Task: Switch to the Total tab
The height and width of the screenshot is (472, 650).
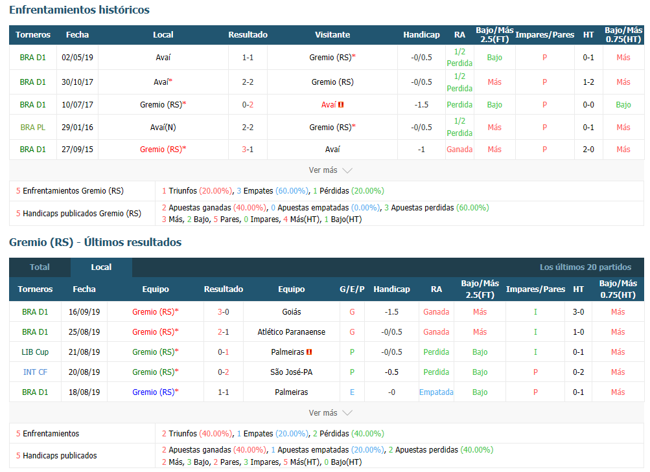Action: pos(40,267)
